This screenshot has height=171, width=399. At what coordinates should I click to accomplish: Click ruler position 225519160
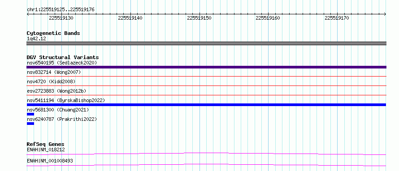[268, 18]
